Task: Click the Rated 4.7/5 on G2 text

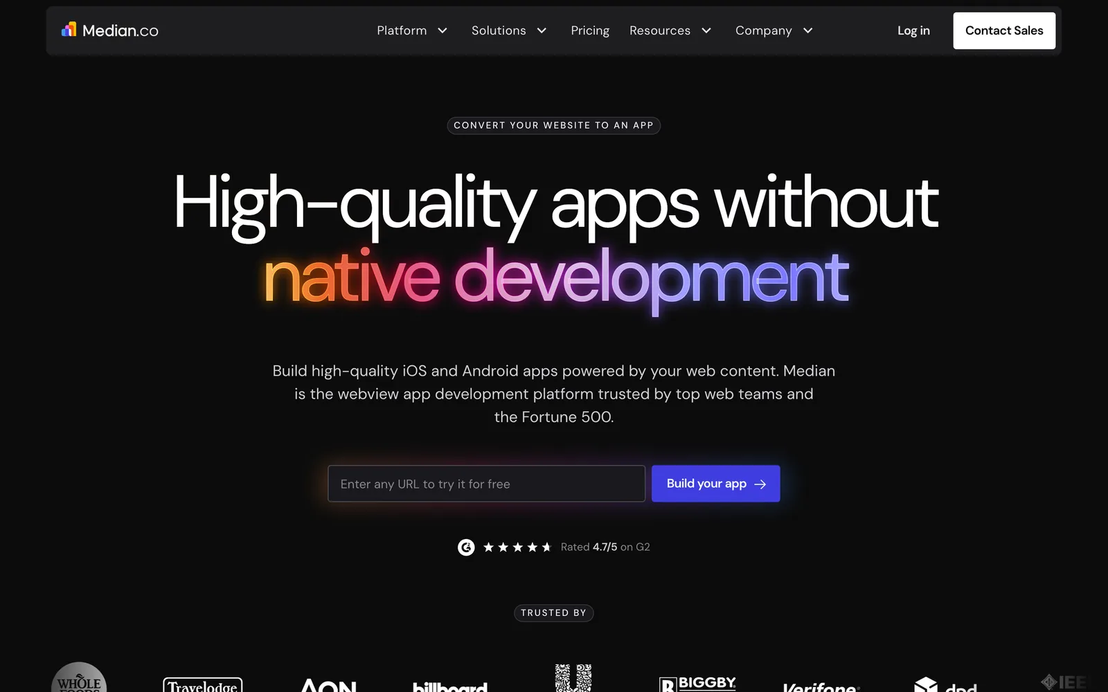Action: pos(605,547)
